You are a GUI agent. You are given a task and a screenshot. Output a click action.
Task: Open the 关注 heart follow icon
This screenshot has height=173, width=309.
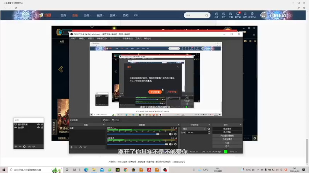[x=224, y=15]
